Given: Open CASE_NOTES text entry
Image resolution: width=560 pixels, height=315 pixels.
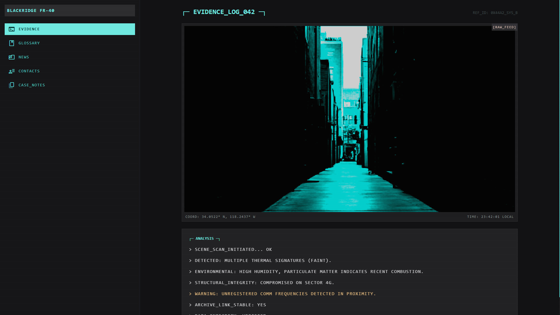Looking at the screenshot, I should [32, 85].
